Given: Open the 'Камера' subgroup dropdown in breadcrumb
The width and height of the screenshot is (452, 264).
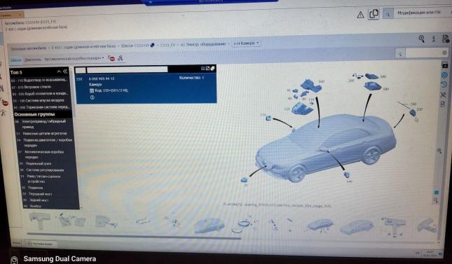Looking at the screenshot, I should pyautogui.click(x=246, y=43).
